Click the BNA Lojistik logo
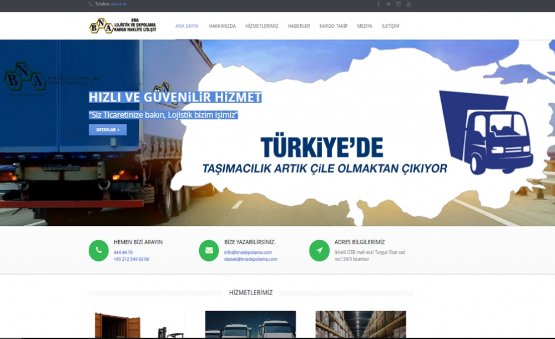 (123, 26)
